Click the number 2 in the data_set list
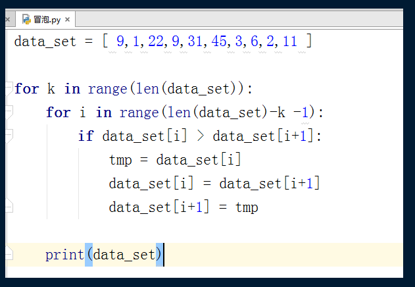The height and width of the screenshot is (287, 415). 270,41
